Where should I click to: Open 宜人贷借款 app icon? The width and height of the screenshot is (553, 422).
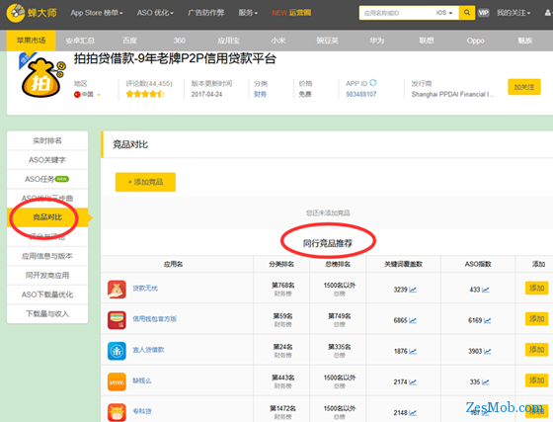(117, 351)
